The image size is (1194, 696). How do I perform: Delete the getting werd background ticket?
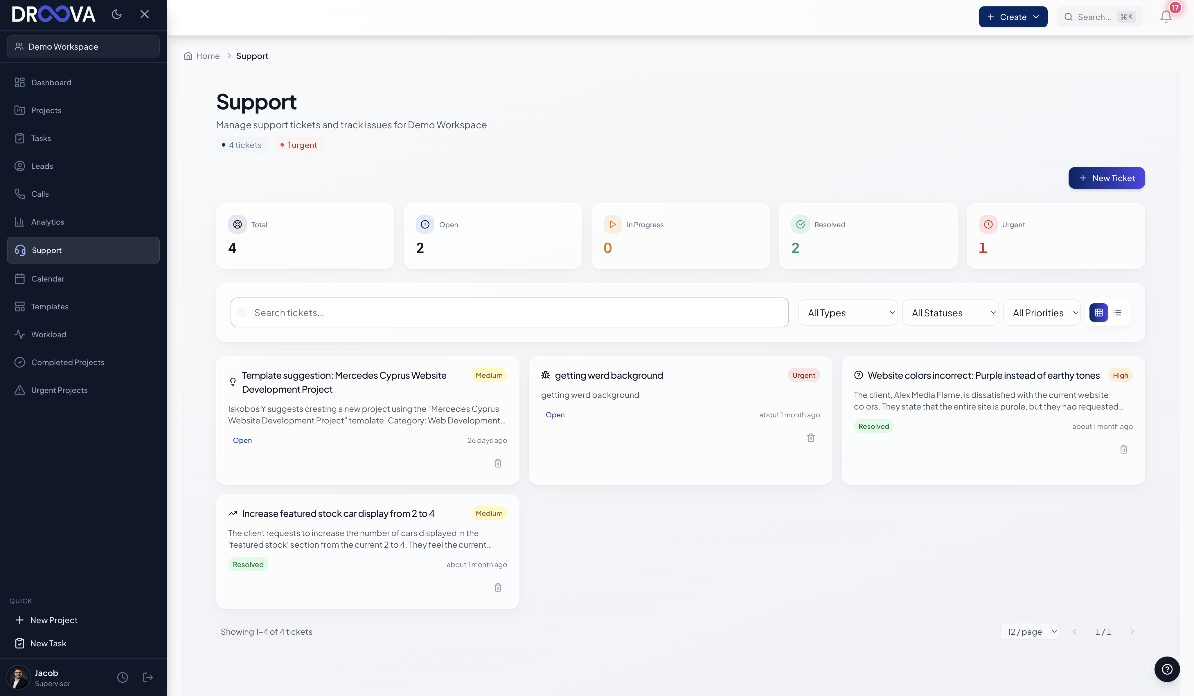811,437
